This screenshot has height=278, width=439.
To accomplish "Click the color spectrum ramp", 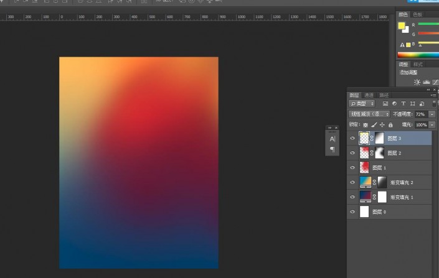I will [x=418, y=55].
